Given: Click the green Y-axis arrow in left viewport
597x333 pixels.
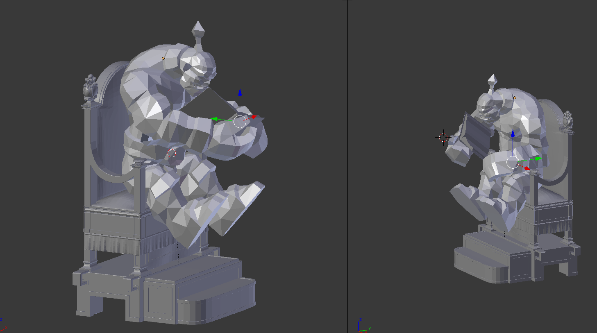Looking at the screenshot, I should point(214,119).
